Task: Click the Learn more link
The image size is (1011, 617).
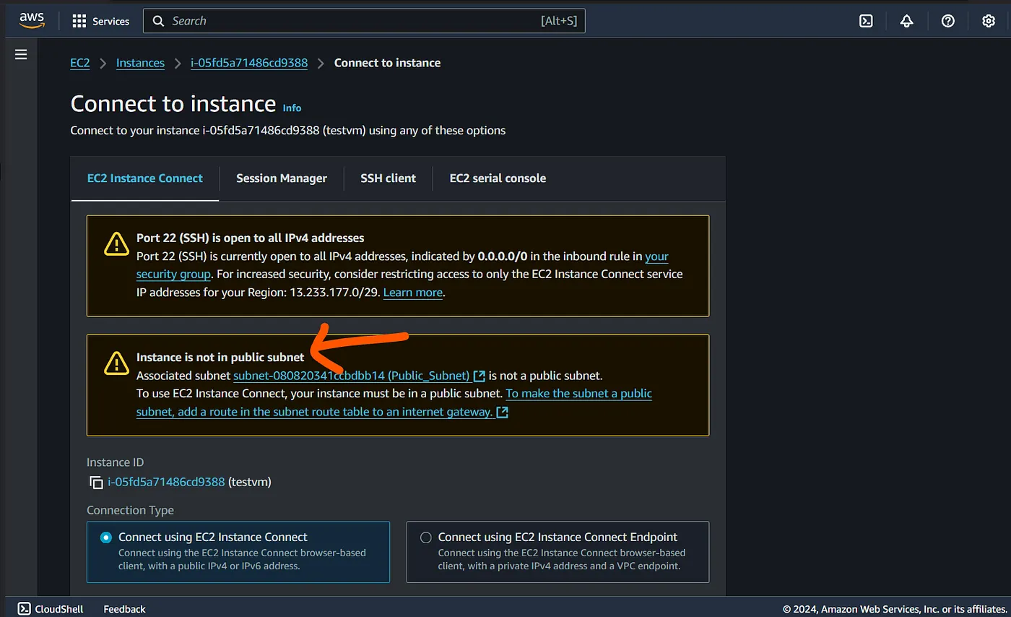Action: (x=413, y=293)
